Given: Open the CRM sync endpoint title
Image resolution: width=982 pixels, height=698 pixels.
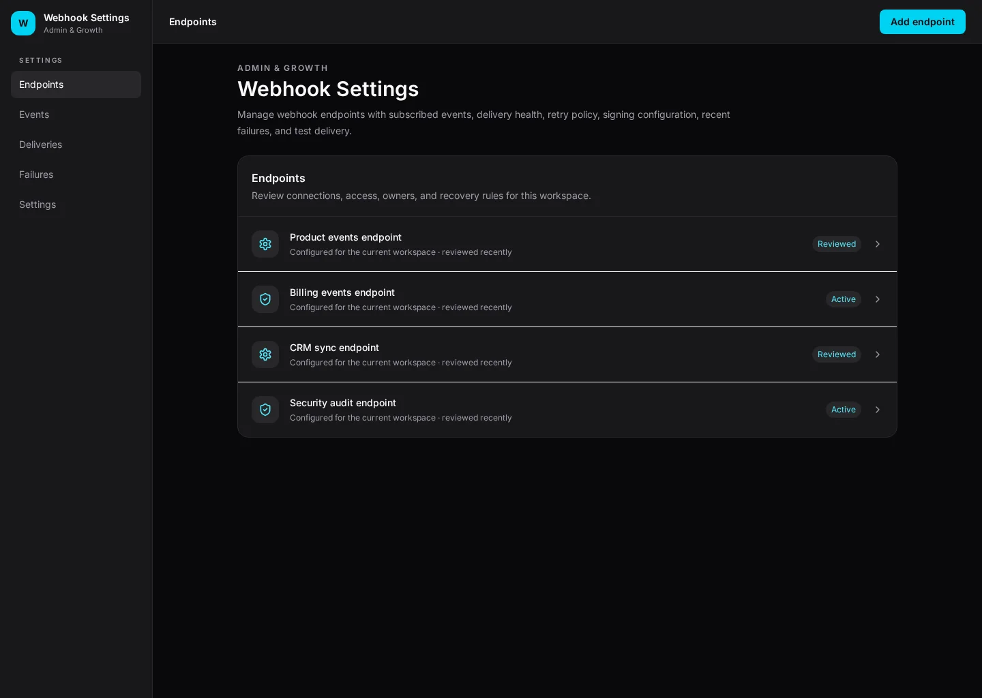Looking at the screenshot, I should point(334,348).
